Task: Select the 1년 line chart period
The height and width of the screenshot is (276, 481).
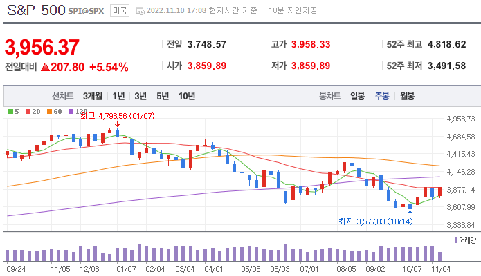Action: pos(119,96)
